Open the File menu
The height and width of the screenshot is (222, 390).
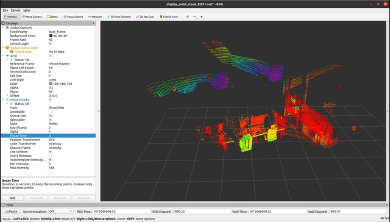click(x=5, y=10)
